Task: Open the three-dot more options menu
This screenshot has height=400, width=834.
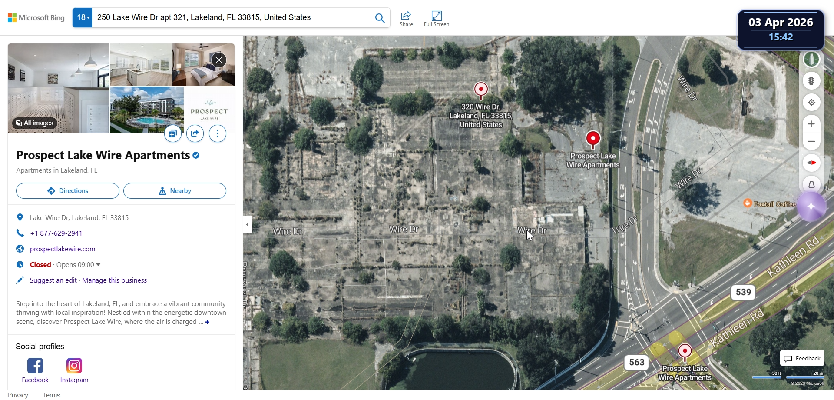Action: [218, 133]
